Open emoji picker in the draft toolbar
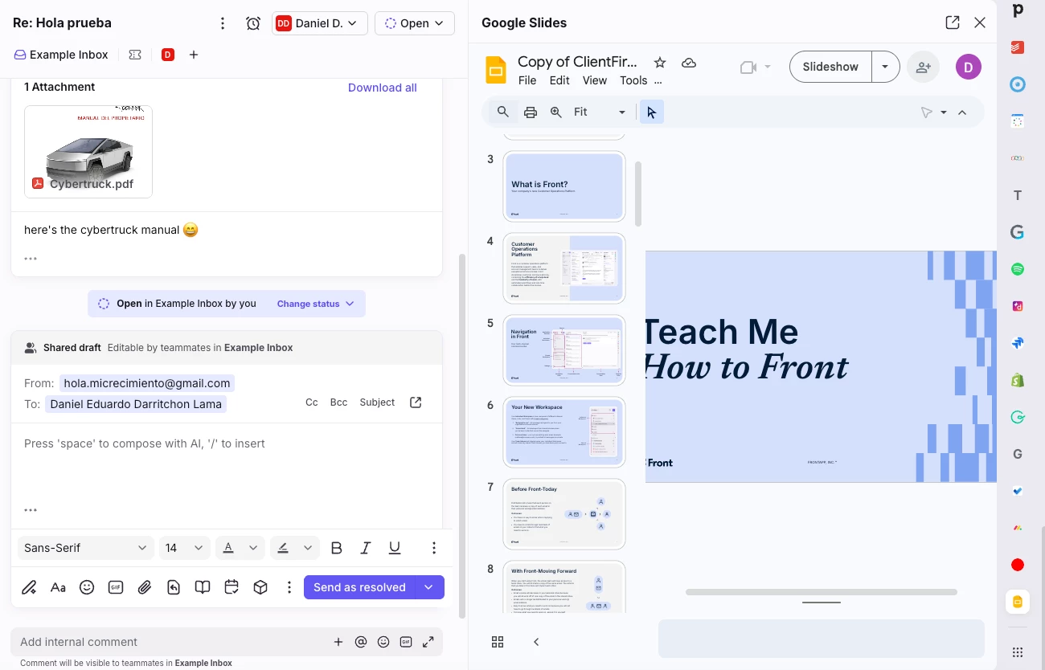The height and width of the screenshot is (670, 1045). 87,587
